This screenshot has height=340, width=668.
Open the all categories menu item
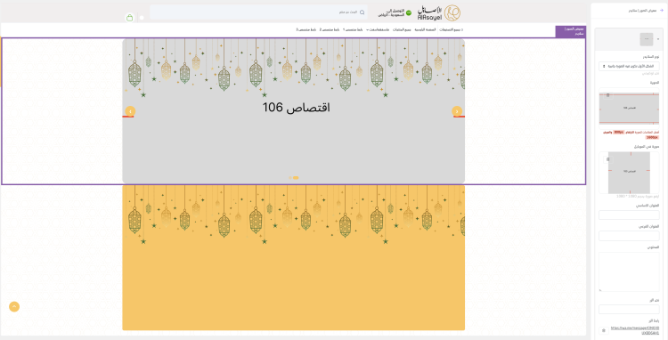click(452, 29)
